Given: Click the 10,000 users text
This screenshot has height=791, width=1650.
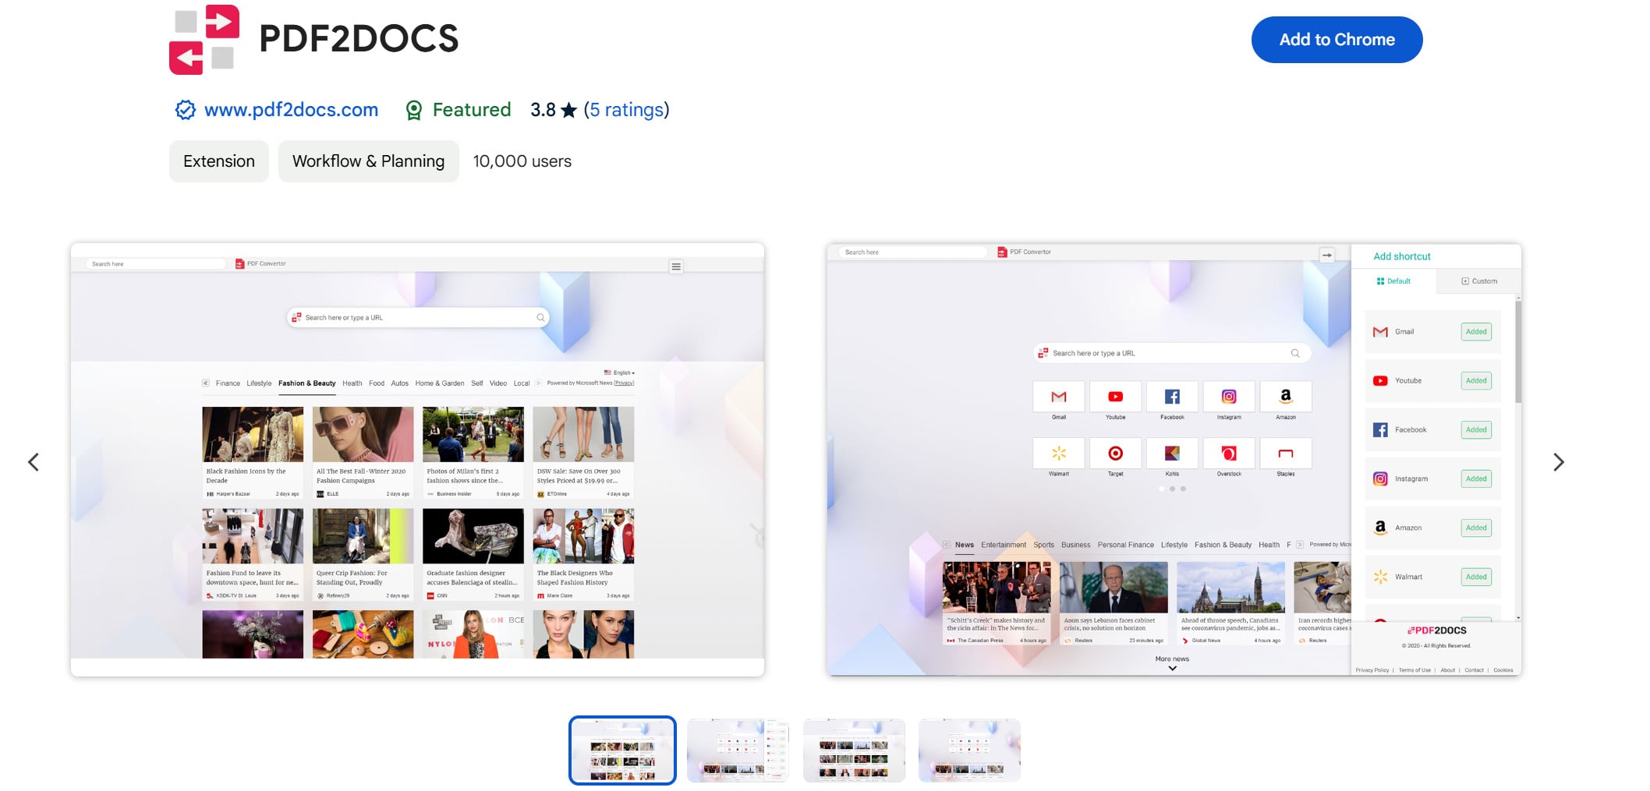Looking at the screenshot, I should point(522,161).
